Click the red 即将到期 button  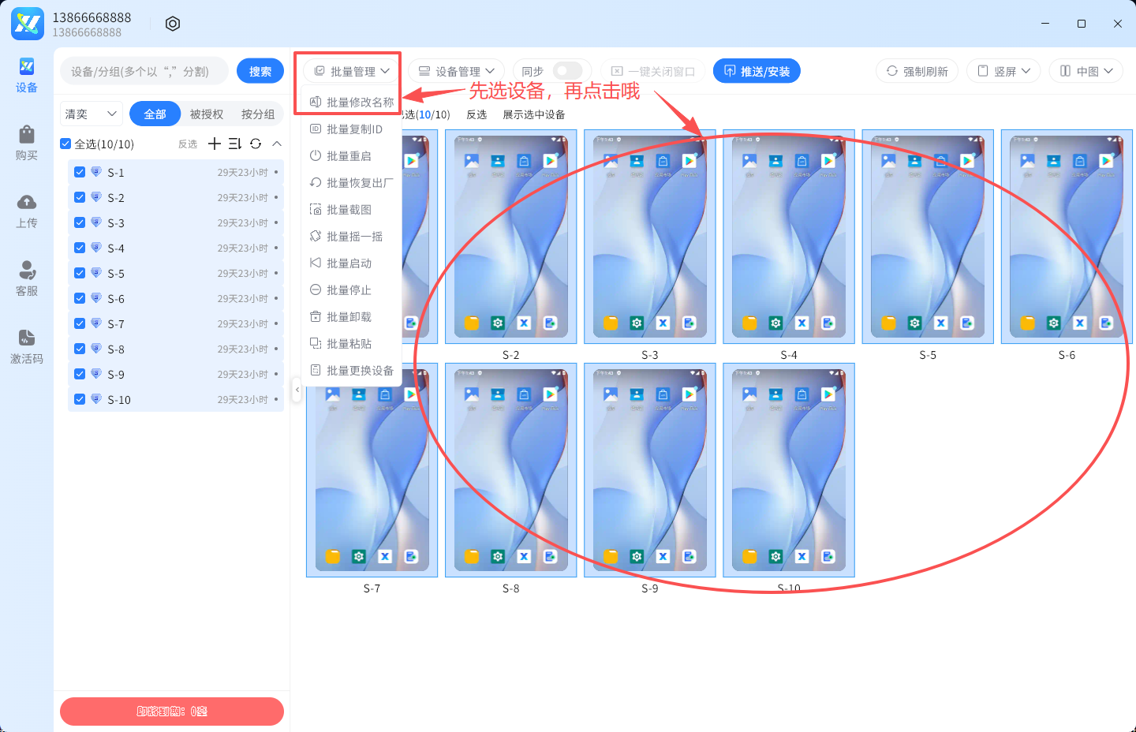(x=172, y=711)
